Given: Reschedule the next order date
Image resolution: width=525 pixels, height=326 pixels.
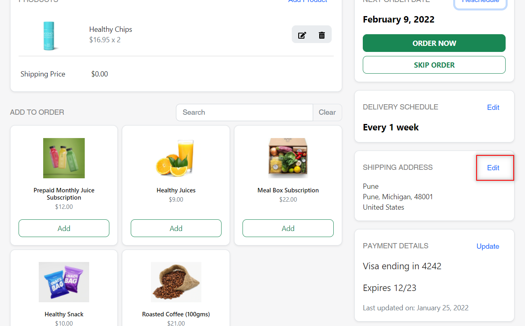Looking at the screenshot, I should [x=480, y=2].
